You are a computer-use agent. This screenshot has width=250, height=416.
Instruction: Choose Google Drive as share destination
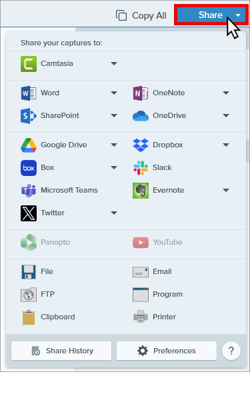pos(54,145)
